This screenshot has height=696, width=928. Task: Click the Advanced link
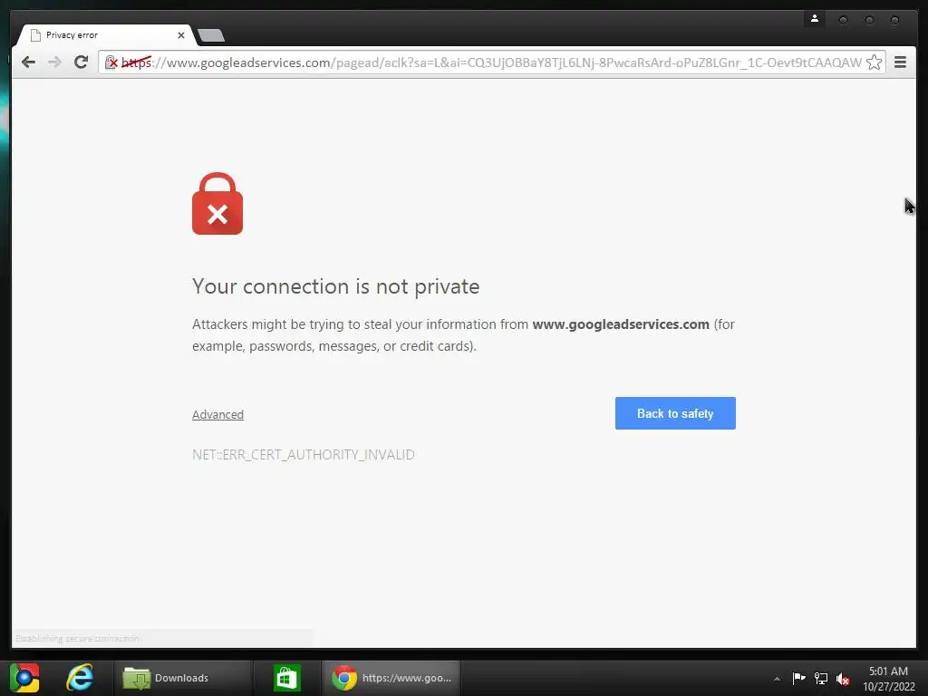pos(217,414)
